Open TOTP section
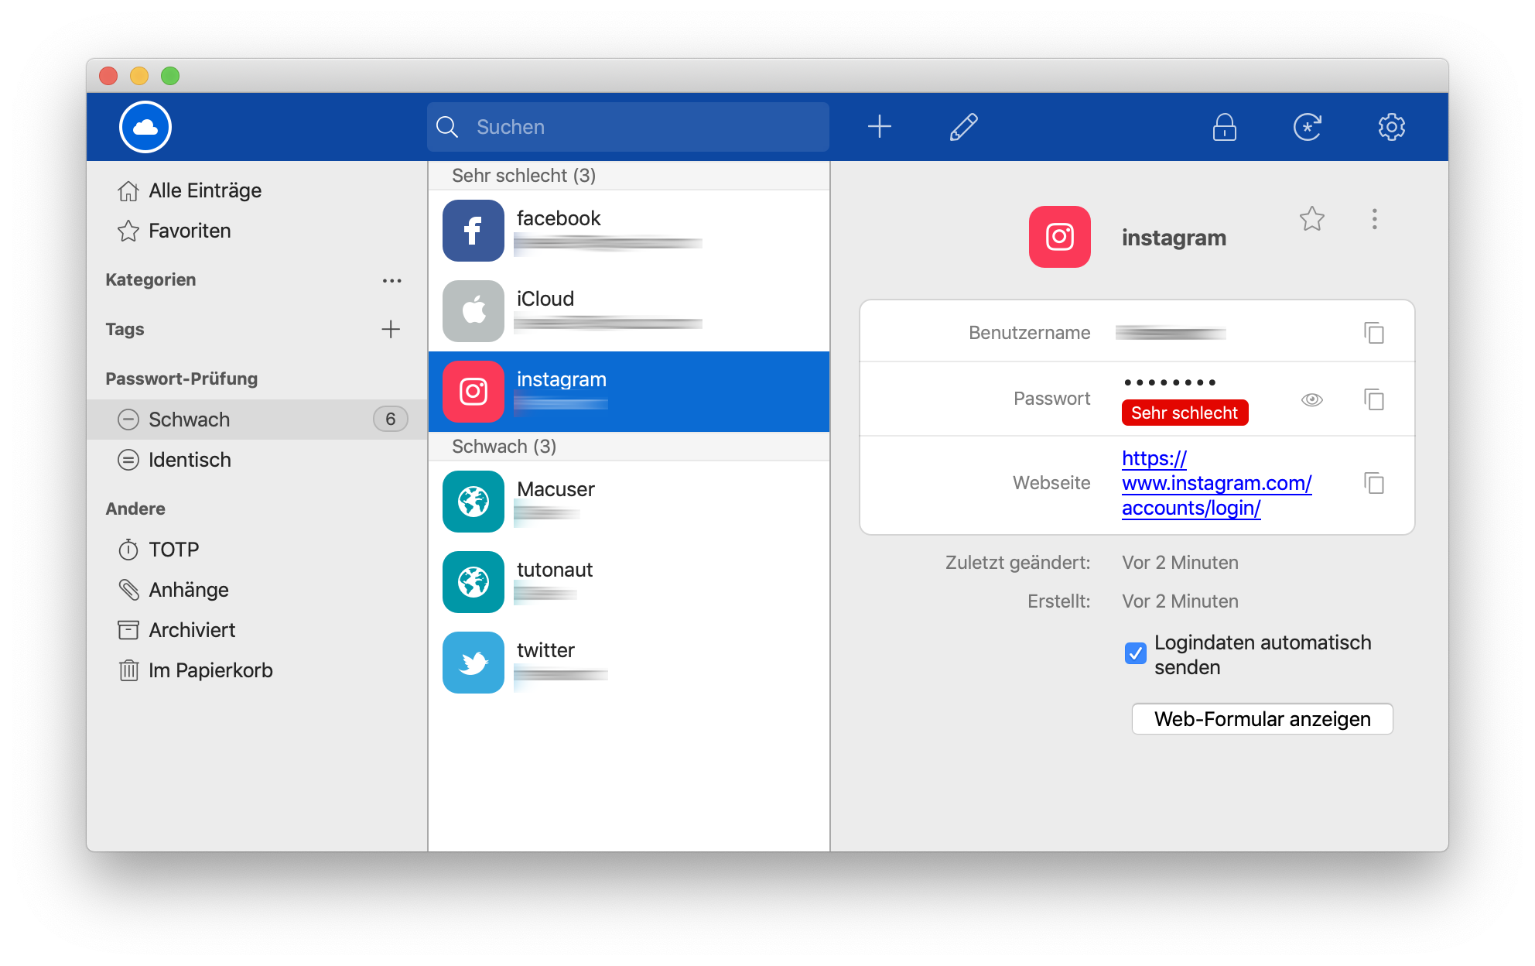 pyautogui.click(x=256, y=550)
